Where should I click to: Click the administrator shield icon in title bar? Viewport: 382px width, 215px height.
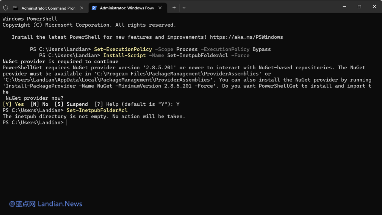point(6,8)
